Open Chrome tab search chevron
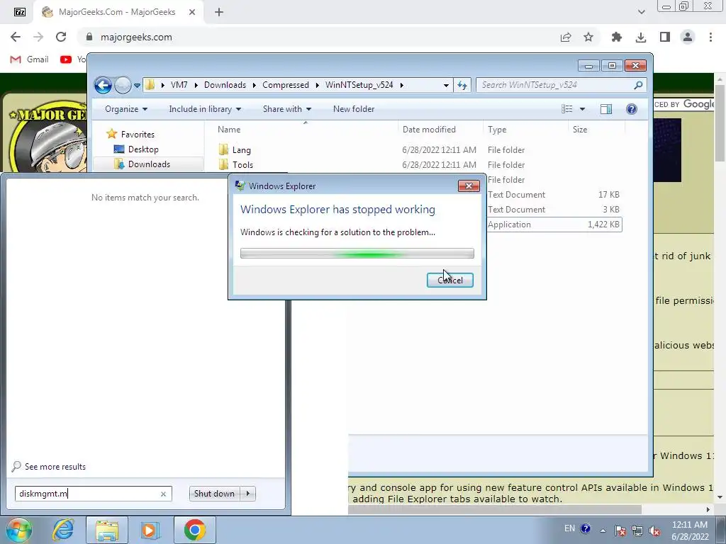This screenshot has width=726, height=544. click(641, 12)
